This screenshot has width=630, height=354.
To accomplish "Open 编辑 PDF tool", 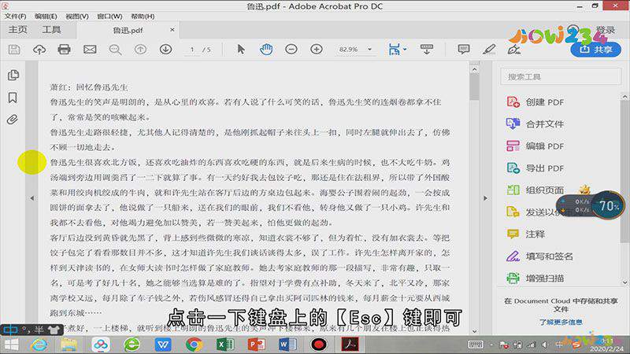I will (535, 146).
